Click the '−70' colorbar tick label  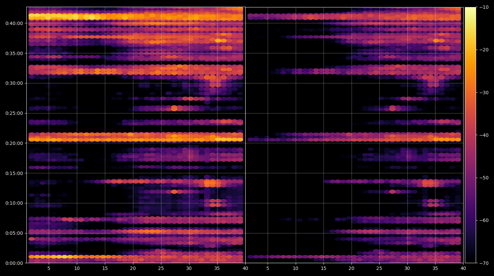tap(484, 263)
